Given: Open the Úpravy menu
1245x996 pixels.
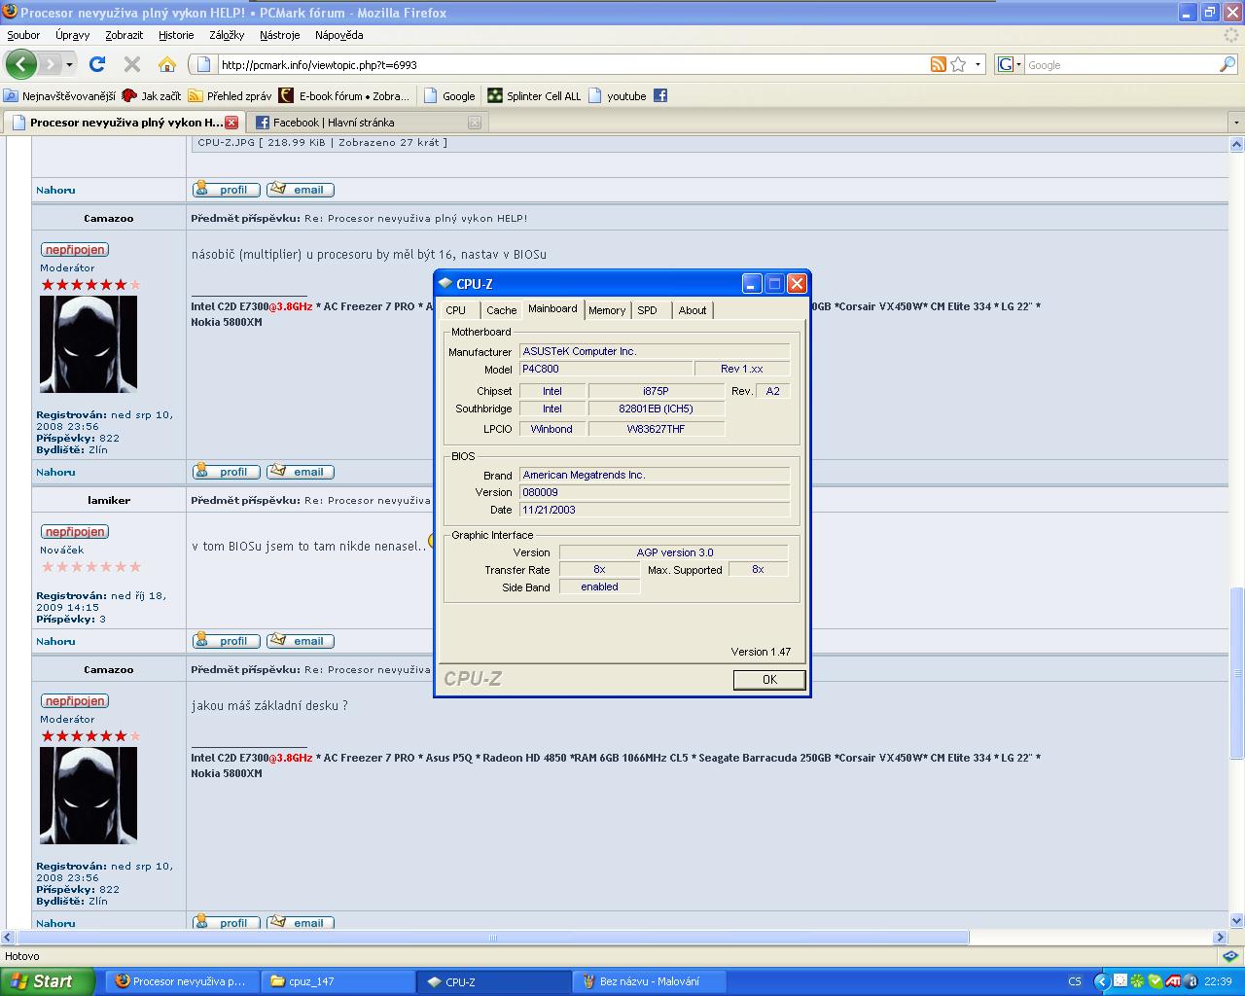Looking at the screenshot, I should [72, 35].
